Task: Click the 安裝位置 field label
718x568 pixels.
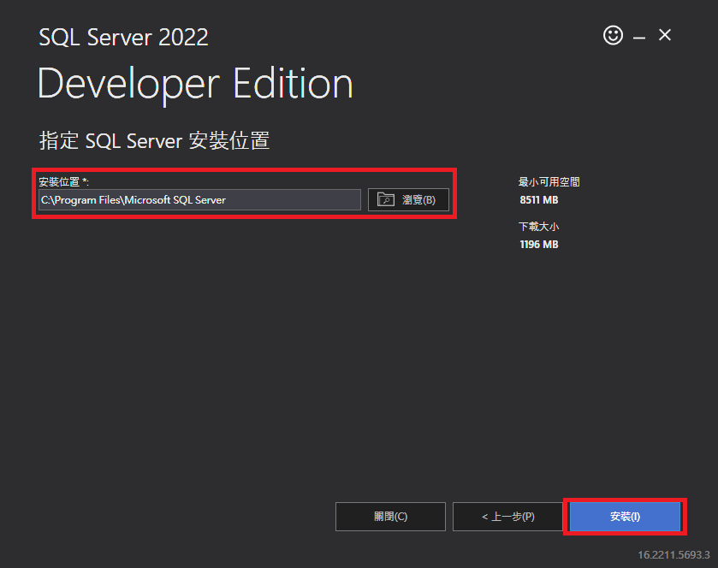Action: pyautogui.click(x=63, y=182)
